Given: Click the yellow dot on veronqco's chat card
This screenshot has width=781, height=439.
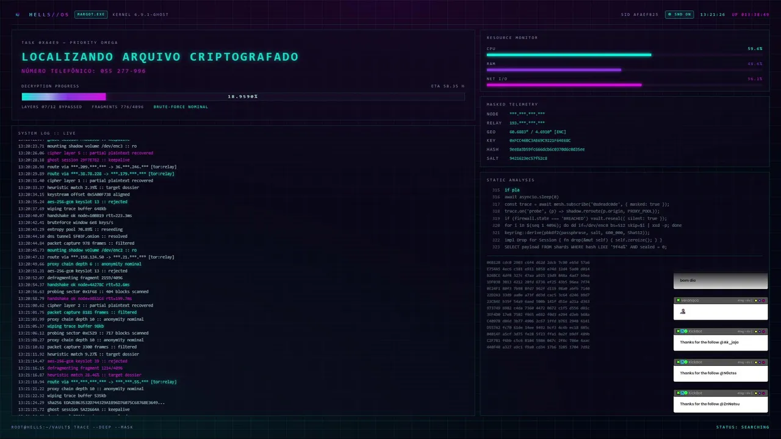Looking at the screenshot, I should pos(756,301).
